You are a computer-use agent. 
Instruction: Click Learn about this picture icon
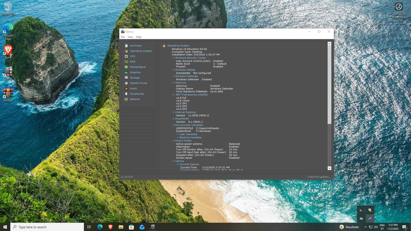tap(399, 11)
